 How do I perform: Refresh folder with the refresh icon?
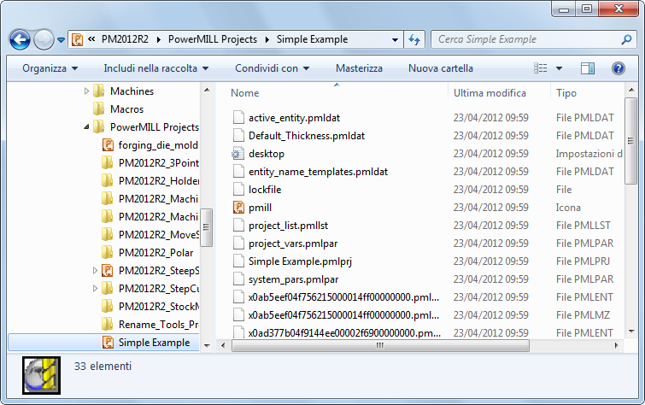(x=414, y=39)
